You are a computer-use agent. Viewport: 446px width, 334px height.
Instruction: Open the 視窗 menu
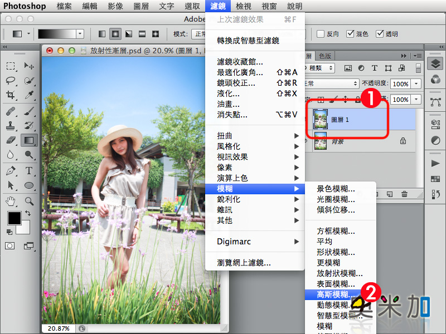pyautogui.click(x=269, y=6)
